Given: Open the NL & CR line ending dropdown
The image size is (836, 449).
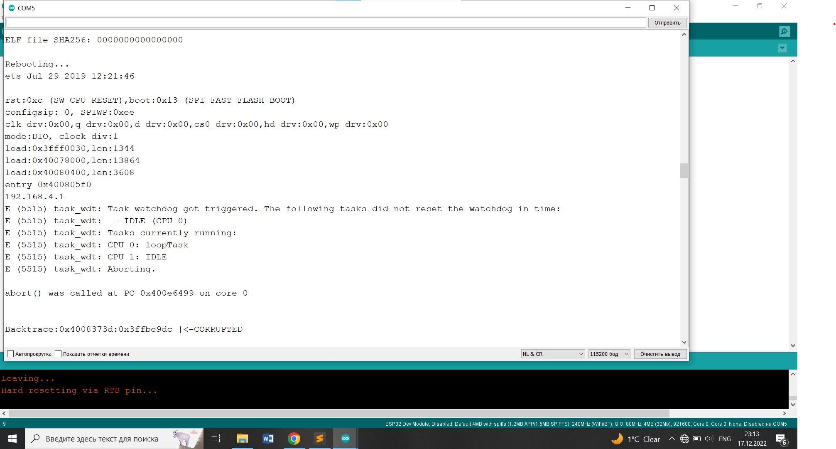Looking at the screenshot, I should coord(553,354).
